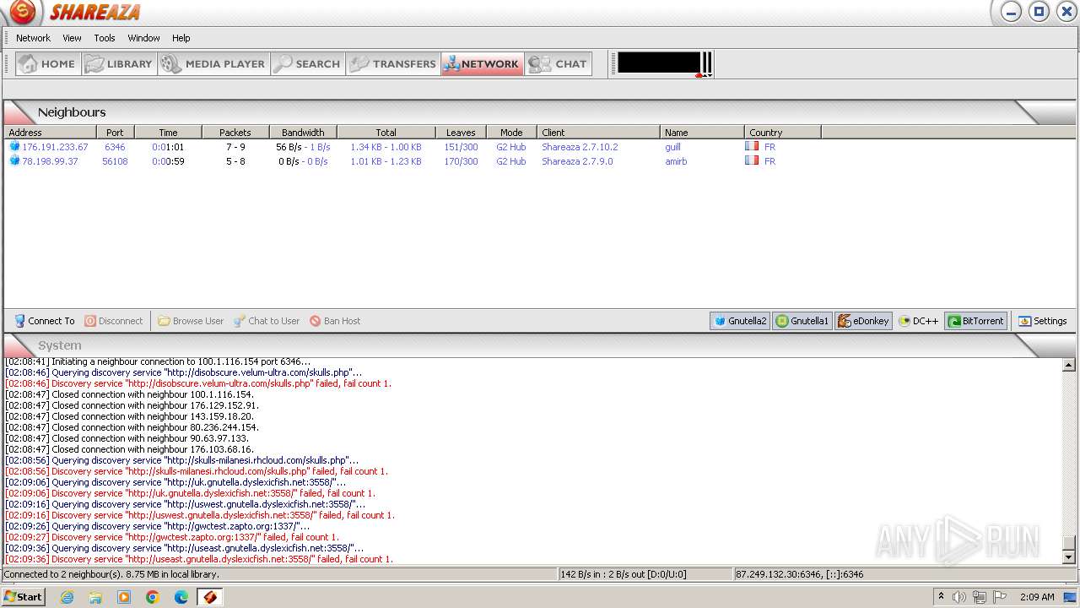Toggle the BitTorrent network
The height and width of the screenshot is (608, 1080).
coord(975,321)
